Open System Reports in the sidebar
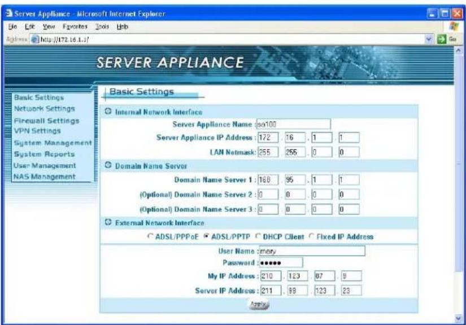This screenshot has width=466, height=325. click(x=44, y=154)
